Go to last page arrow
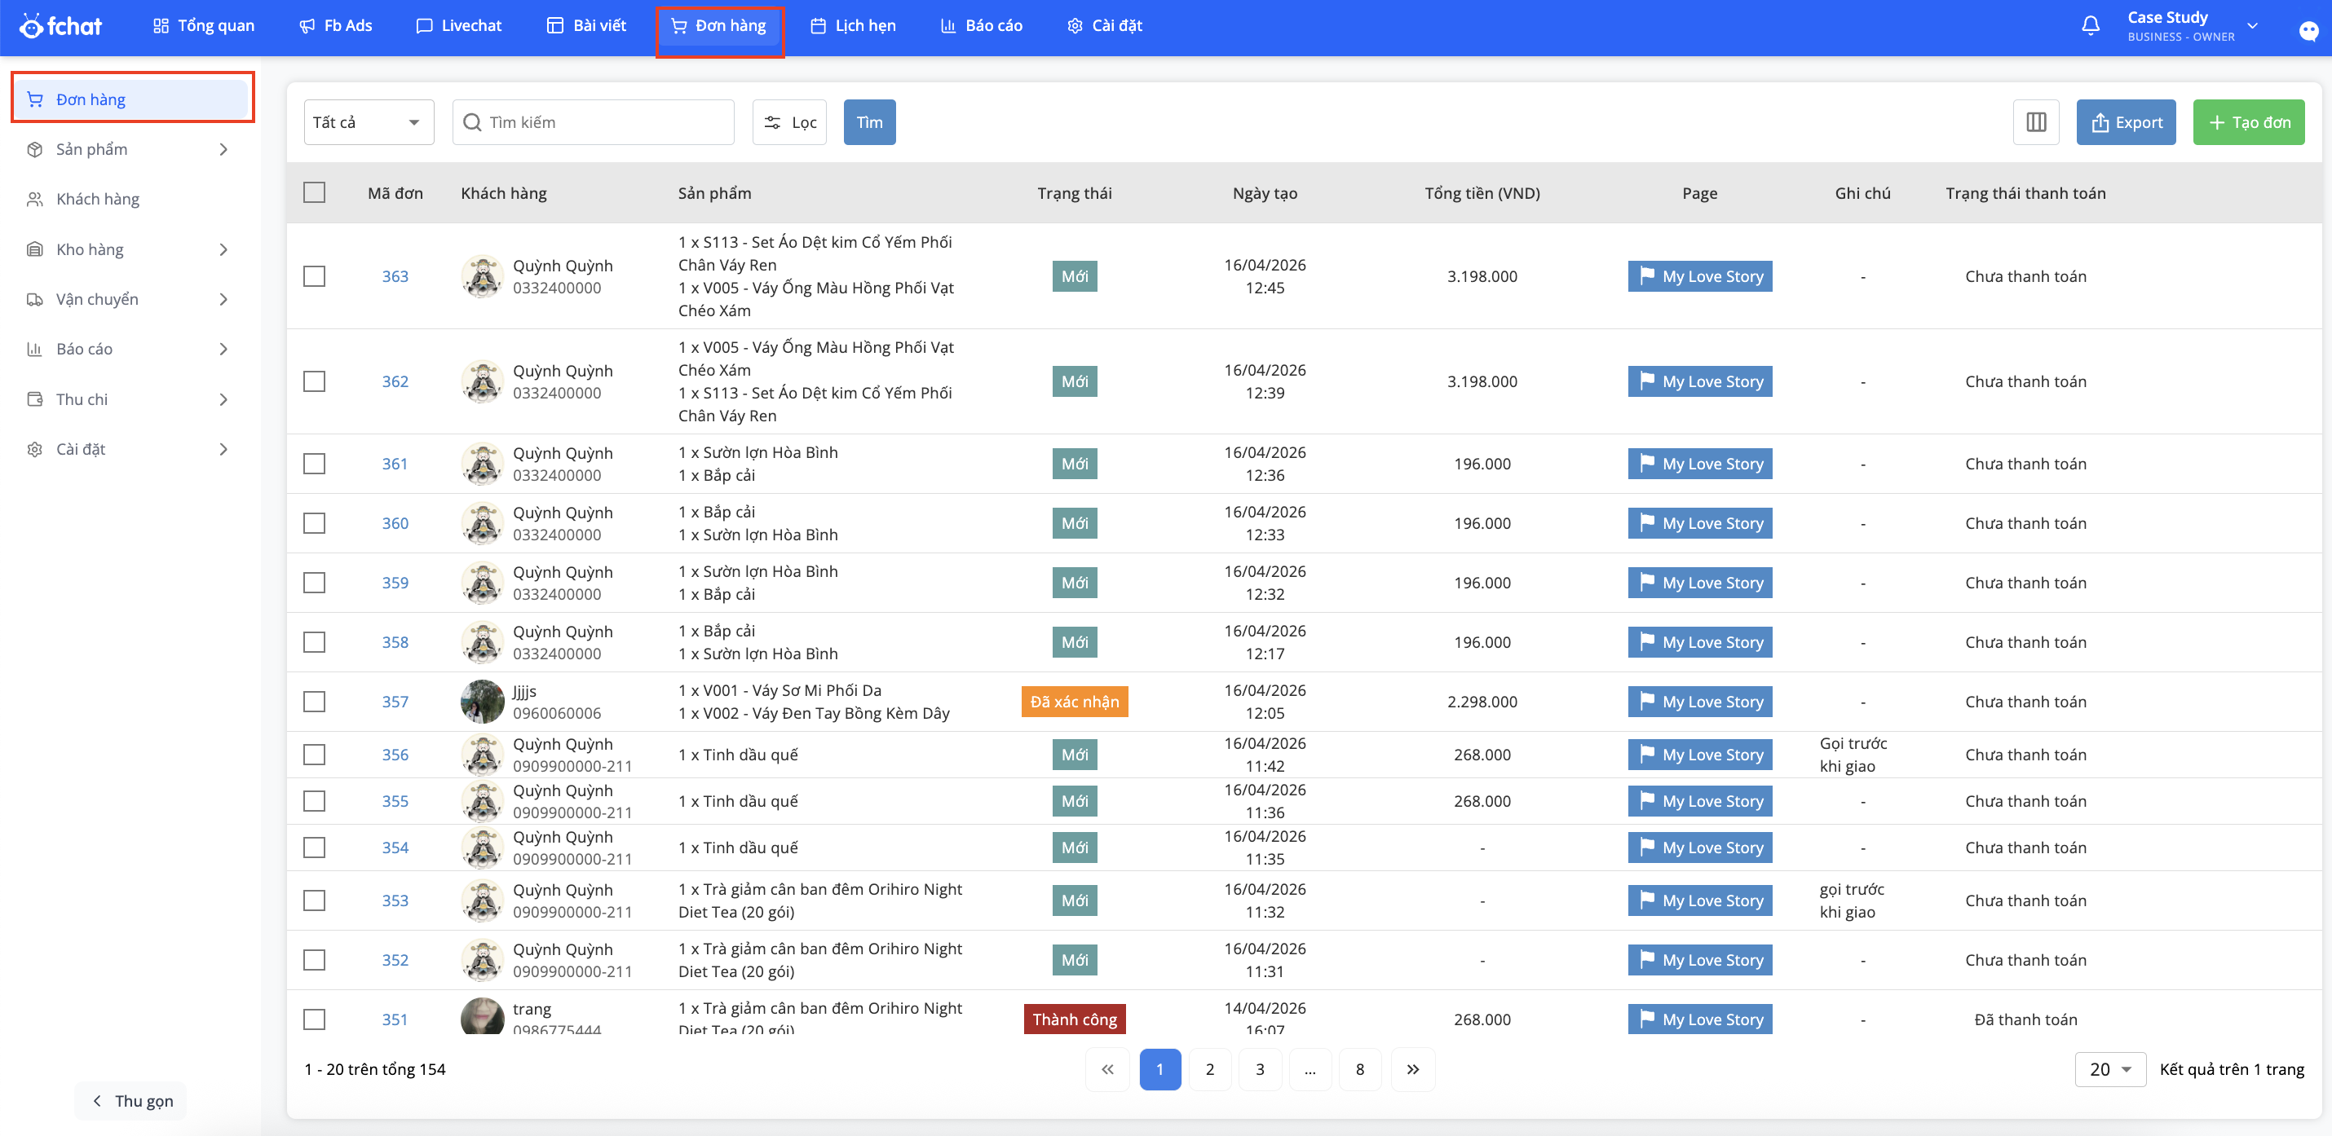Image resolution: width=2332 pixels, height=1136 pixels. click(1412, 1069)
